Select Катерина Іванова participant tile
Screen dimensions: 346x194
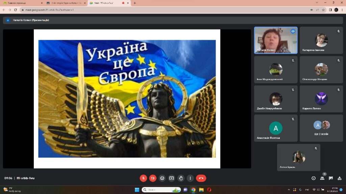(321, 40)
